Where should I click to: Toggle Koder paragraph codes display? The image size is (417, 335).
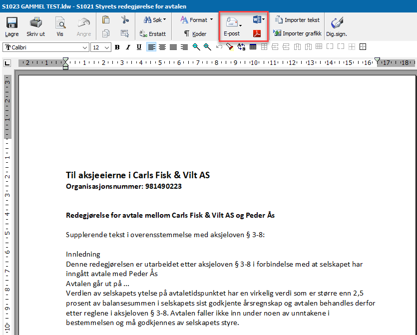coord(195,34)
